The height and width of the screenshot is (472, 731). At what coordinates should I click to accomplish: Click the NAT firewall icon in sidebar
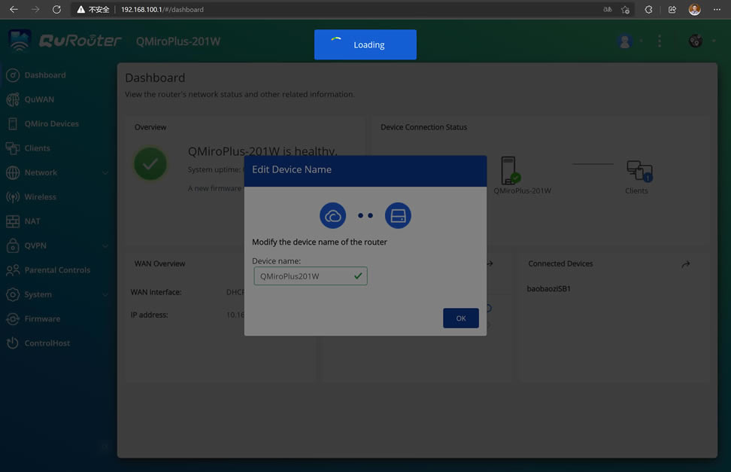click(13, 221)
